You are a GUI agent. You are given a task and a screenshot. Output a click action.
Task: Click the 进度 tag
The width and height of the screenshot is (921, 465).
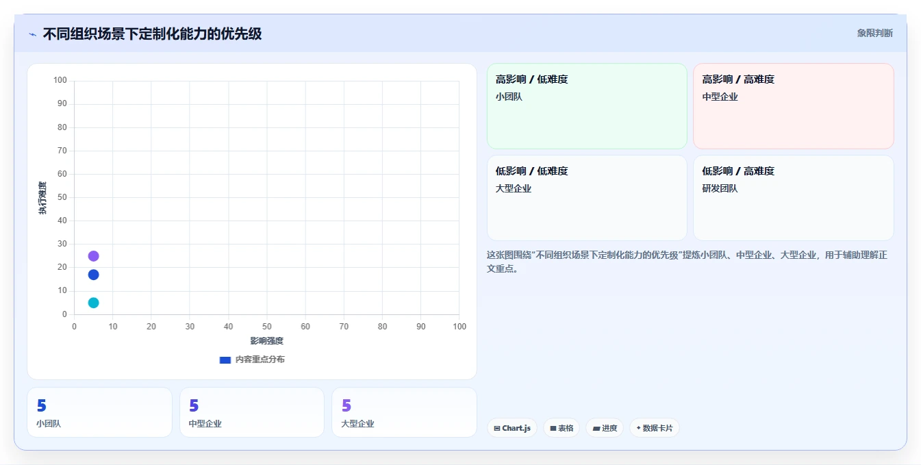(605, 428)
